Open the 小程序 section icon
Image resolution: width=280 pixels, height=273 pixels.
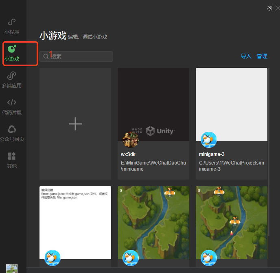coord(12,22)
